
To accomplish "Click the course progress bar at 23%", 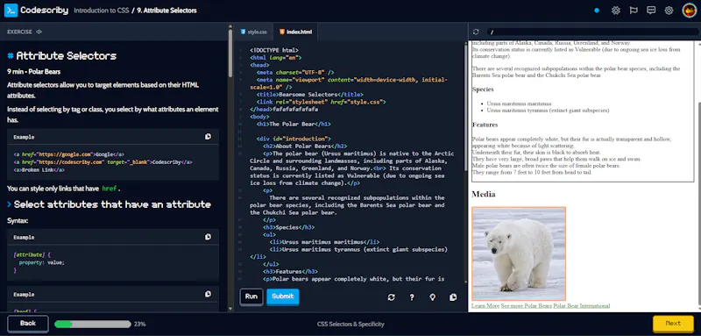I will (93, 324).
